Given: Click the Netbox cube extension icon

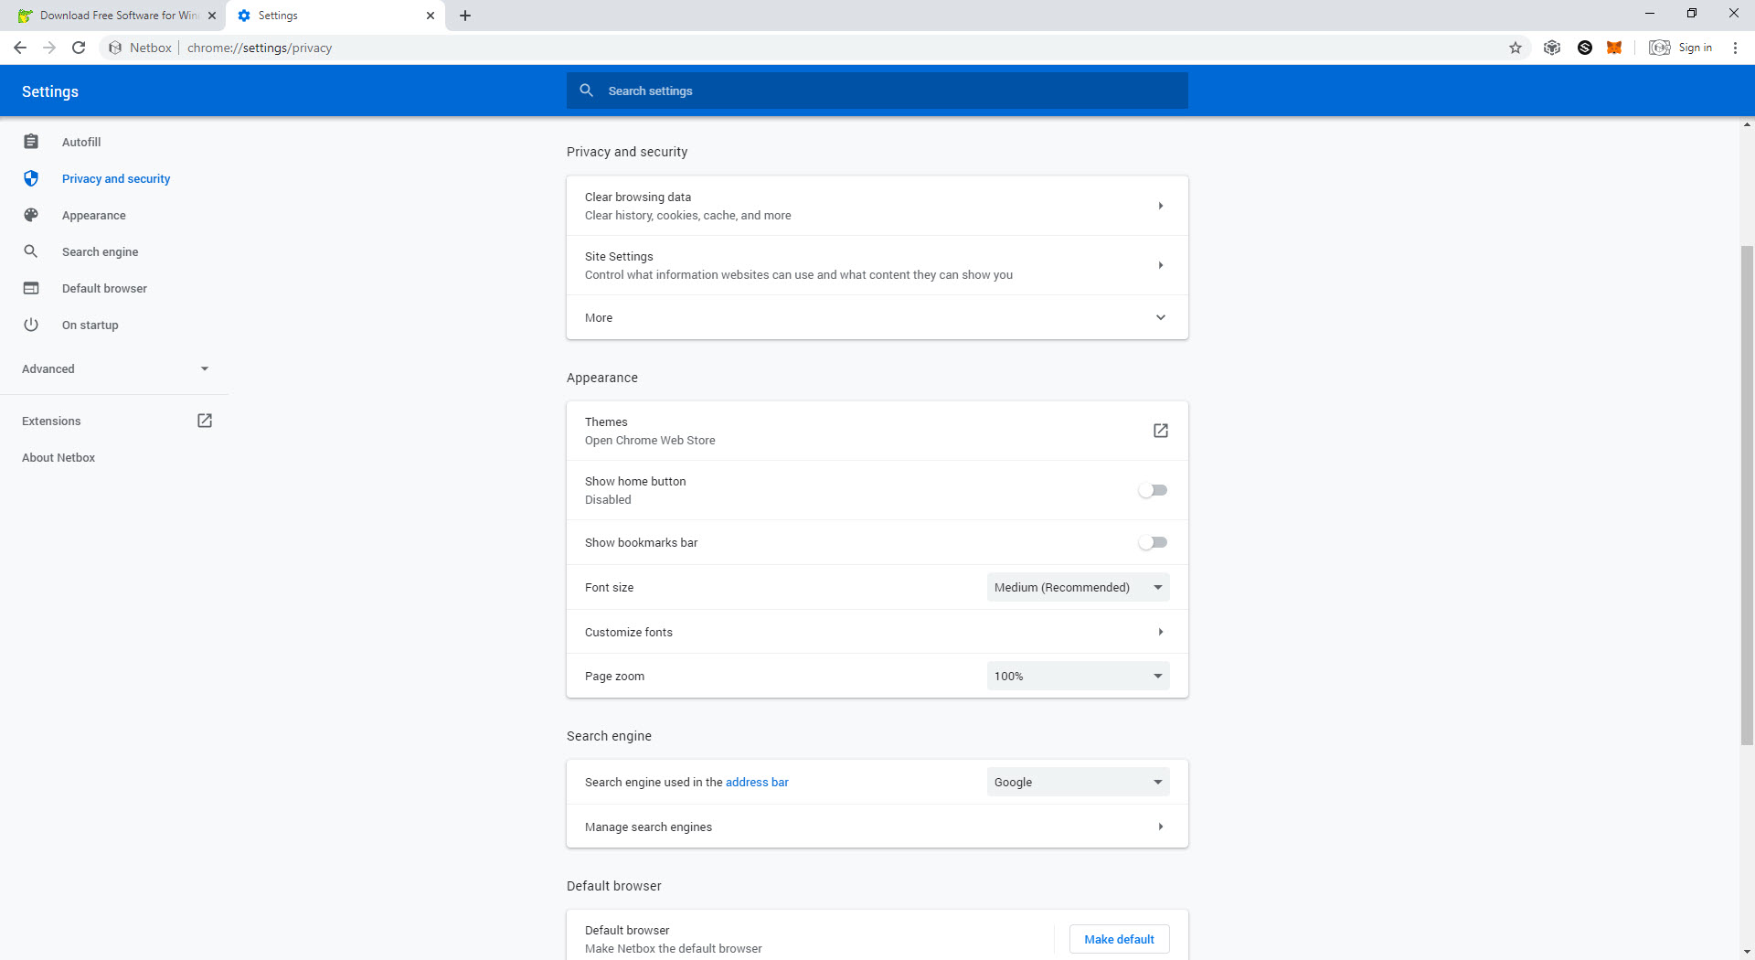Looking at the screenshot, I should point(1552,48).
